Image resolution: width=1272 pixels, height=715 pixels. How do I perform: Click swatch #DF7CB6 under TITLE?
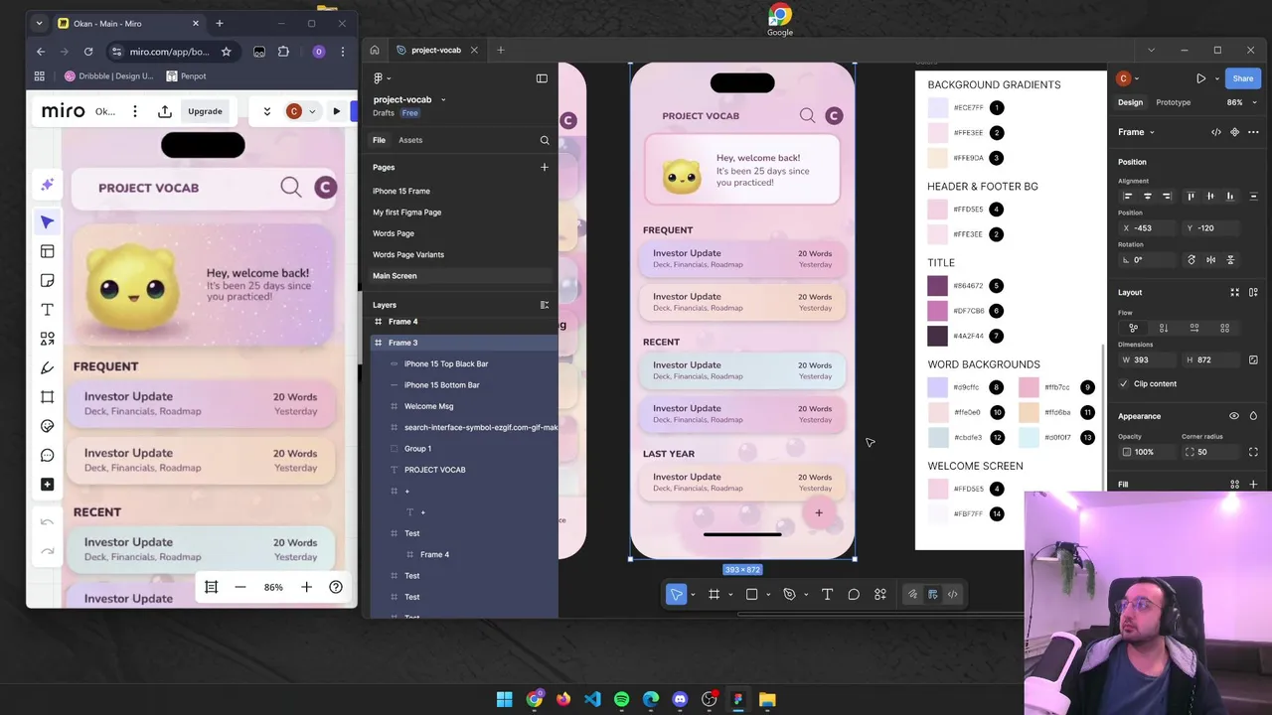click(x=937, y=311)
